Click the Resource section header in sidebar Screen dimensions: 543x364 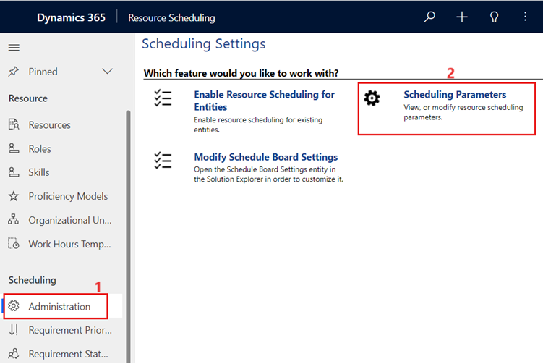28,98
